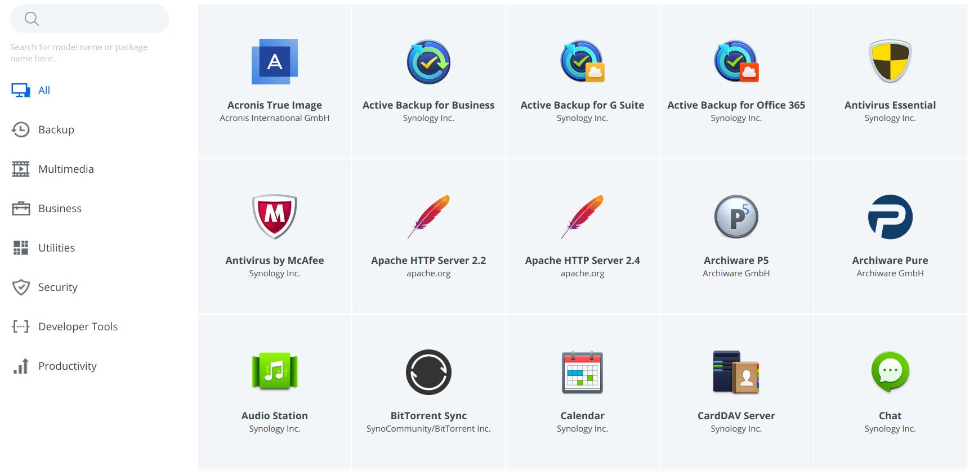The width and height of the screenshot is (974, 471).
Task: Open Apache HTTP Server 2.4 title
Action: 582,260
